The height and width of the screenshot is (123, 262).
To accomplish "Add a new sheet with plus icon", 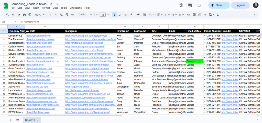I will (x=11, y=120).
